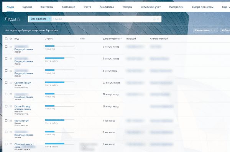Image resolution: width=230 pixels, height=152 pixels.
Task: Open the Входящий звонок lead created 3 минуты назад
Action: (24, 61)
